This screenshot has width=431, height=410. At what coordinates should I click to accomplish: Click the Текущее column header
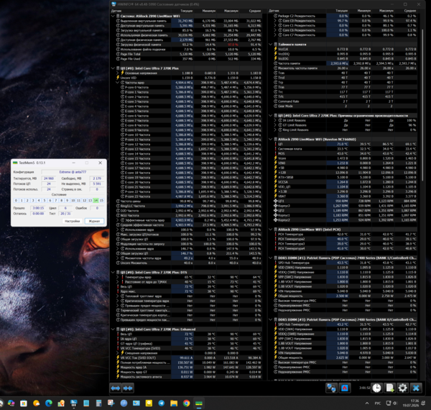[x=186, y=11]
